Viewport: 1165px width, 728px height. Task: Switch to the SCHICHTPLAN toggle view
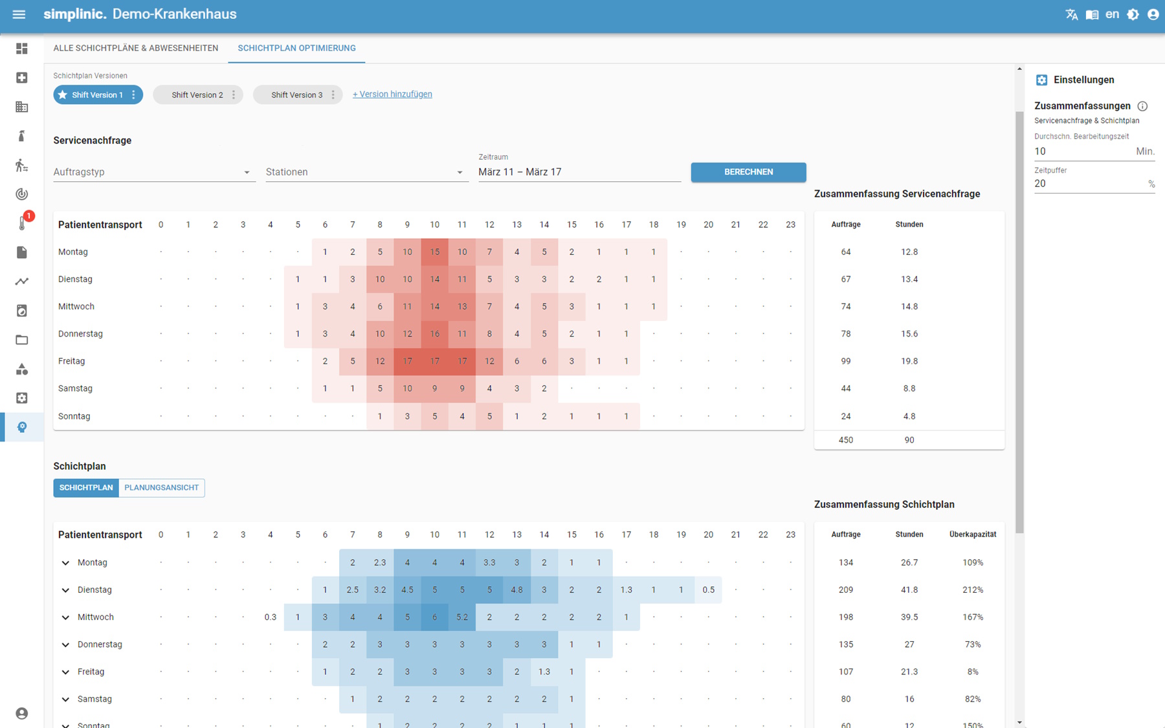85,487
